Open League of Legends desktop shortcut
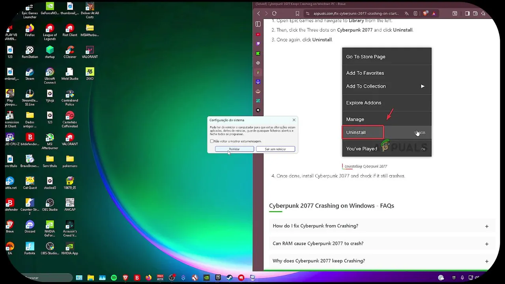 pyautogui.click(x=50, y=33)
